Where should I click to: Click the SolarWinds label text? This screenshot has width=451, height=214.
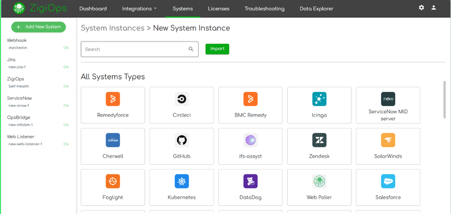388,156
